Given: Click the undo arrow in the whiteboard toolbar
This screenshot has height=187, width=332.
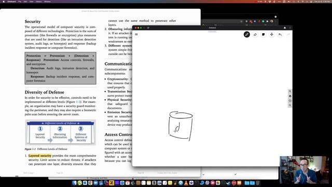Looking at the screenshot, I should [280, 34].
